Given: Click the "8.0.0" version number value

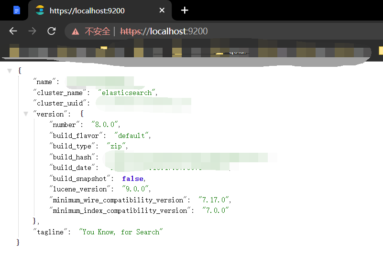Looking at the screenshot, I should coord(104,125).
